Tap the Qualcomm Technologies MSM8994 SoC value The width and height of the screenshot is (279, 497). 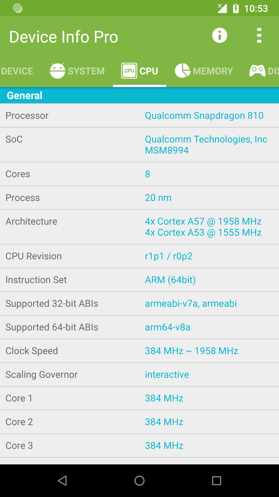tap(206, 145)
